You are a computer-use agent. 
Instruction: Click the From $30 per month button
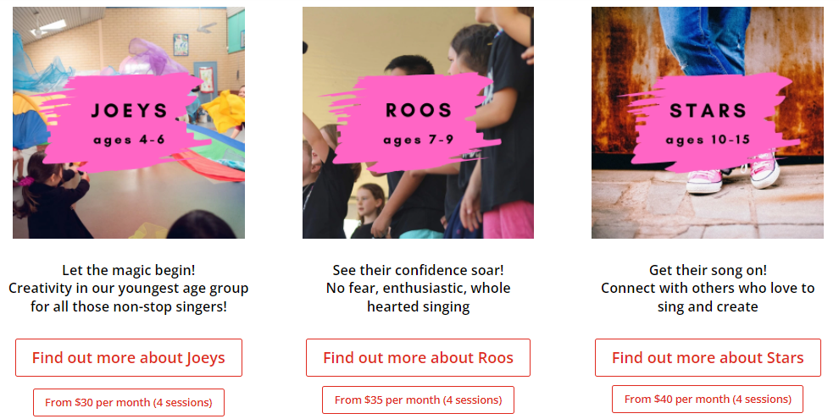(x=129, y=402)
